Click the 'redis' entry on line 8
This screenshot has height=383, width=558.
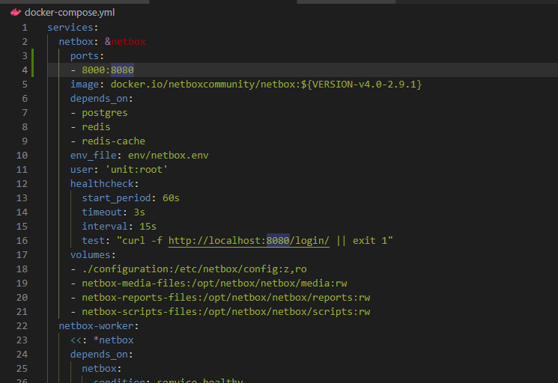point(96,127)
